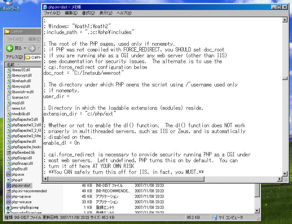Click Notepad scrollbar up arrow
Image resolution: width=292 pixels, height=224 pixels.
[x=285, y=20]
